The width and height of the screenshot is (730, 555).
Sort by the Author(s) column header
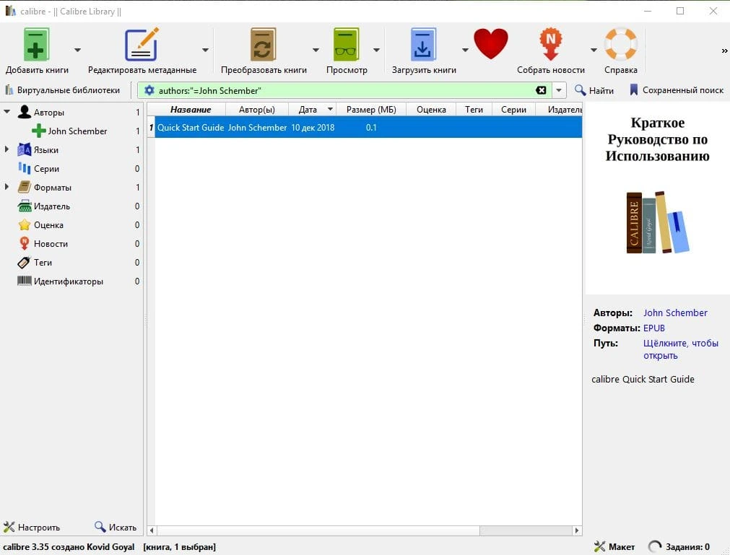coord(257,109)
